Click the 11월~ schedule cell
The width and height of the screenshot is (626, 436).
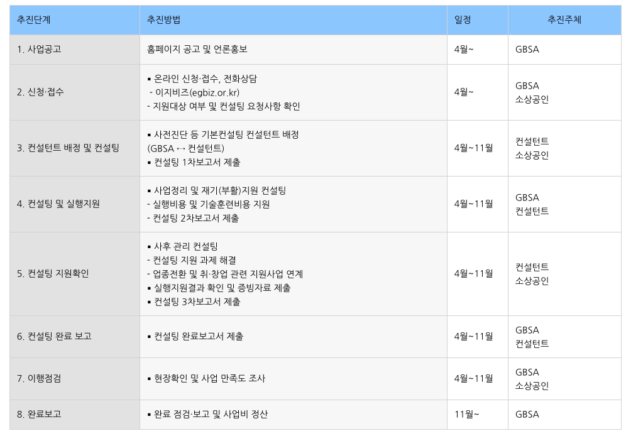coord(478,415)
